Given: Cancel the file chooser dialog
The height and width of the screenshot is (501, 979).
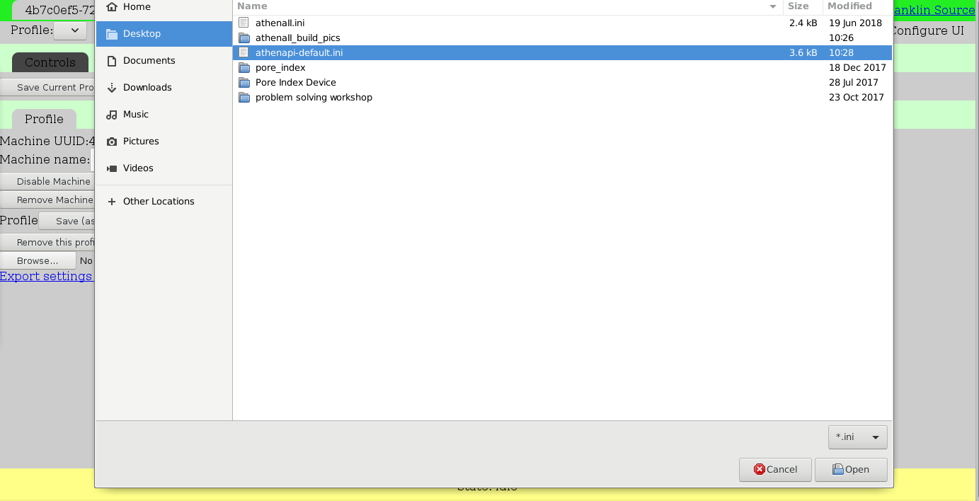Looking at the screenshot, I should (x=775, y=469).
